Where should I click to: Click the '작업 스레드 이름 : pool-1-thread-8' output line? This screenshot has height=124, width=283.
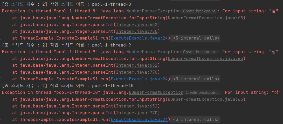(x=91, y=4)
